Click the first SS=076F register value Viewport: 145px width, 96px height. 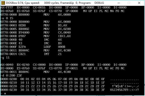point(39,11)
